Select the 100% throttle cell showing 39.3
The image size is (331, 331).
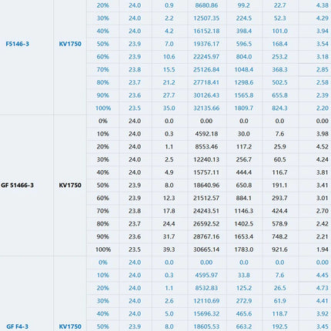[103, 249]
